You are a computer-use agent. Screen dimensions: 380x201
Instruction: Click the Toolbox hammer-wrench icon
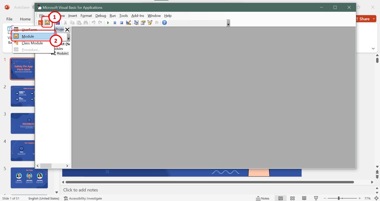[x=157, y=23]
